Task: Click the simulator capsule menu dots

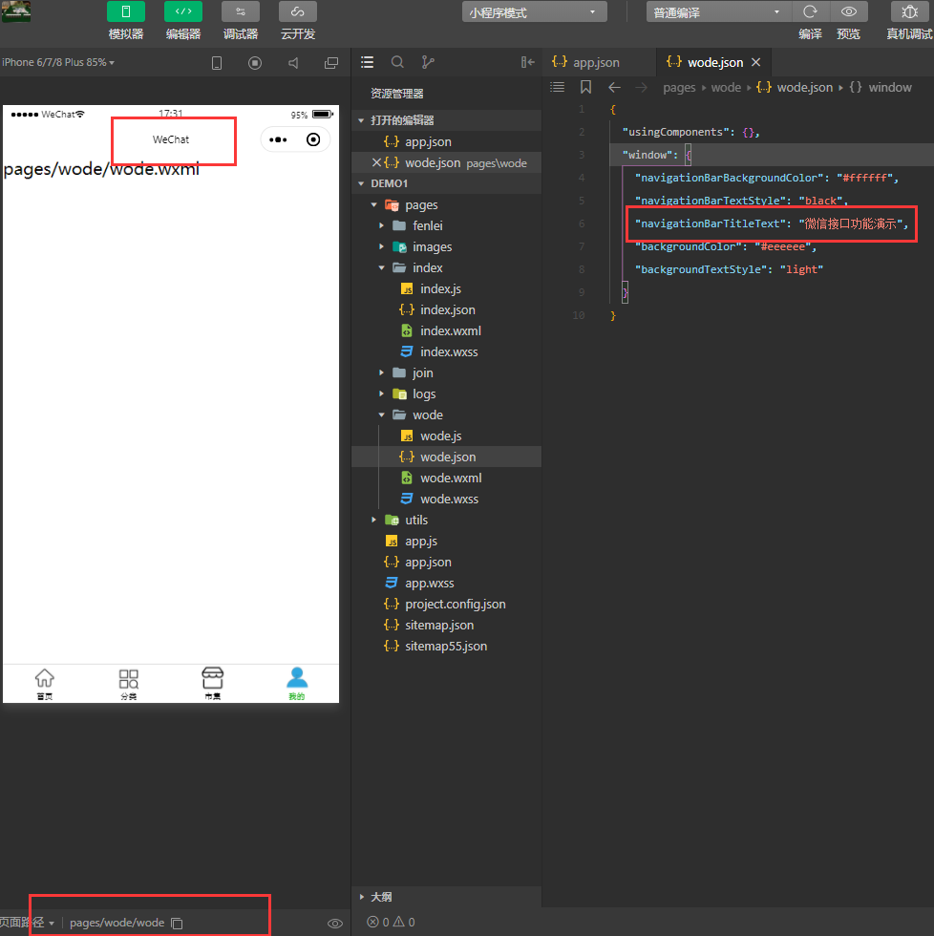Action: click(278, 139)
